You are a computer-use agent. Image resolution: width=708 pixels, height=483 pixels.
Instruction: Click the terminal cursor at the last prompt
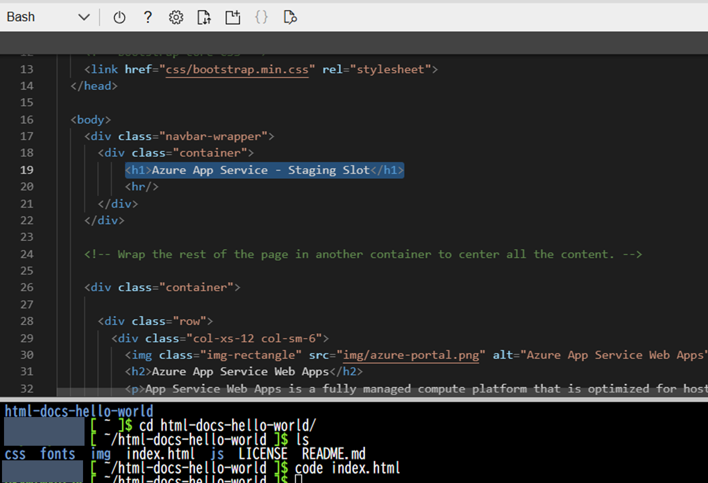click(298, 479)
